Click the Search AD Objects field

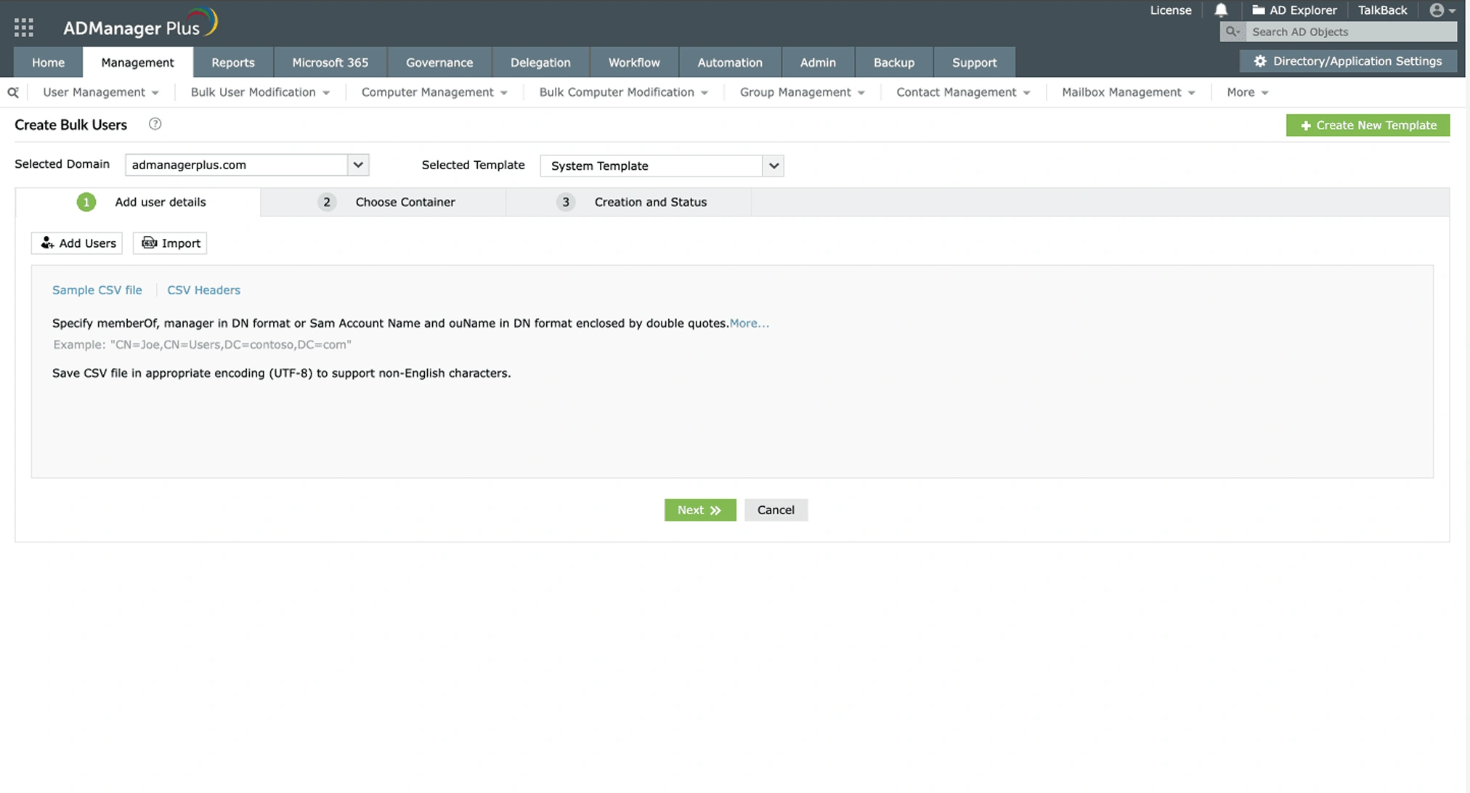point(1350,32)
